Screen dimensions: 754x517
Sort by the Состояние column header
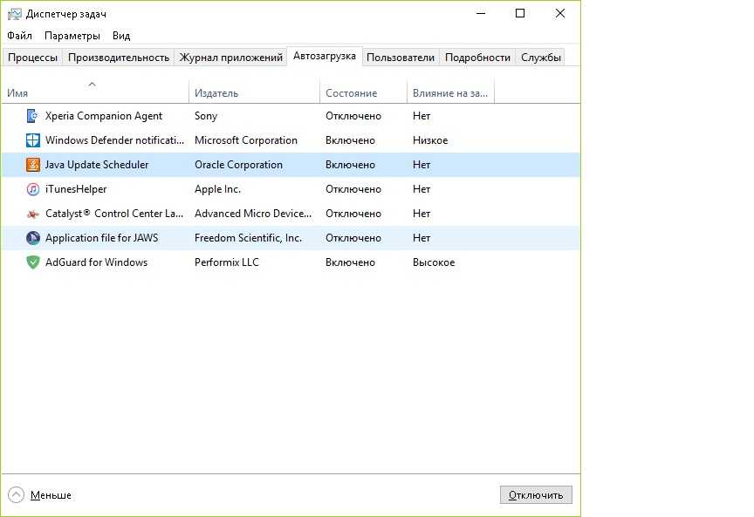click(351, 93)
